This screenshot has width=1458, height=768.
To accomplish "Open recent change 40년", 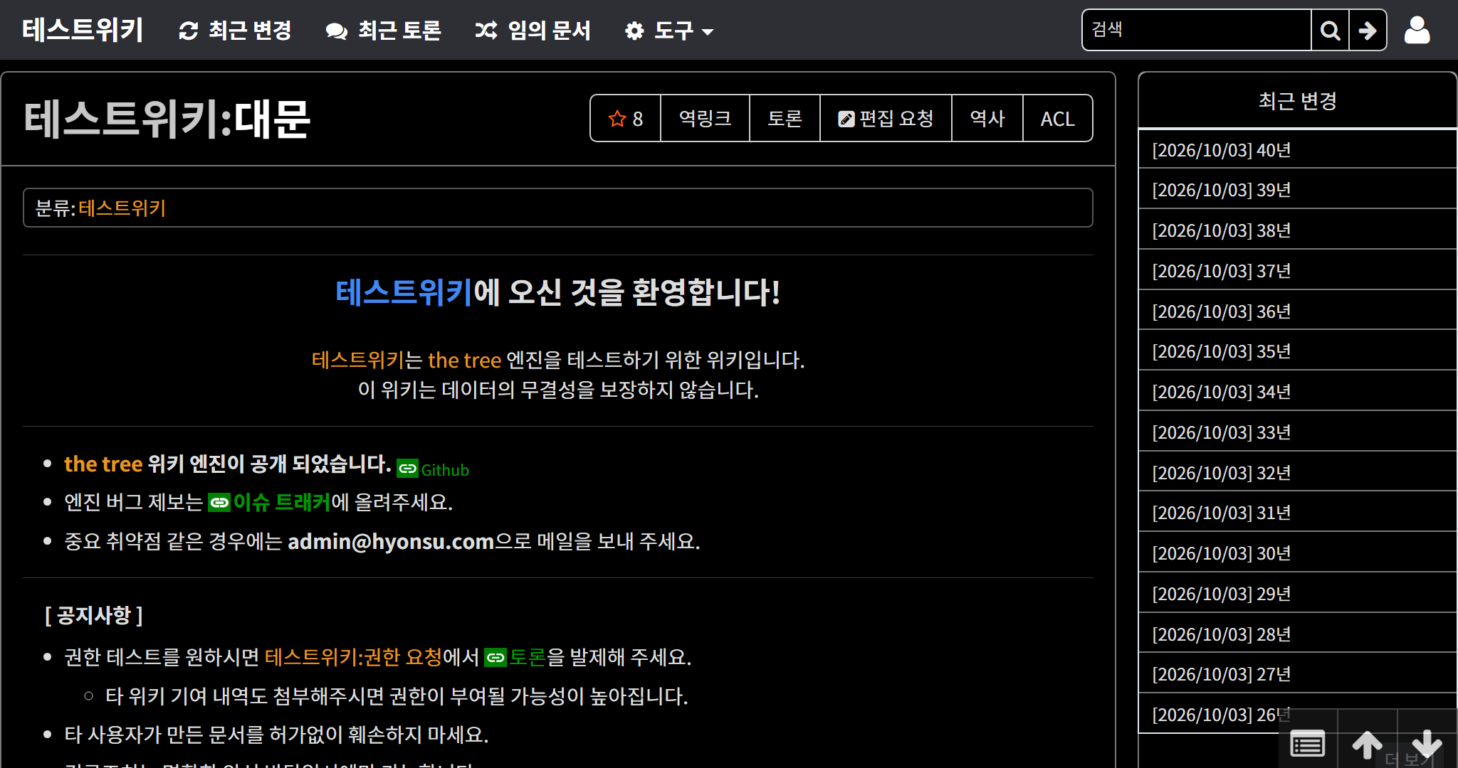I will pyautogui.click(x=1297, y=150).
